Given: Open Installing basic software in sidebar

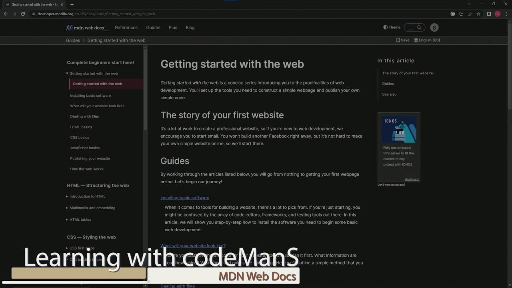Looking at the screenshot, I should pos(90,96).
